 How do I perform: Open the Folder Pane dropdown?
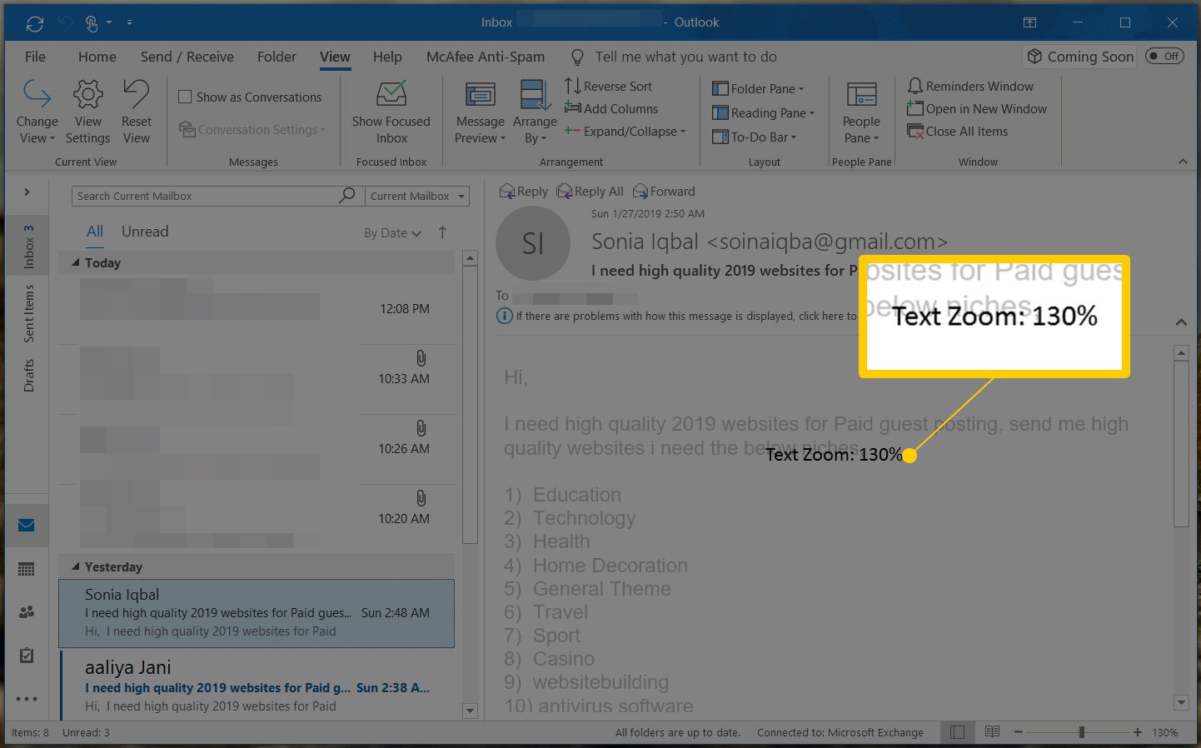pyautogui.click(x=758, y=89)
